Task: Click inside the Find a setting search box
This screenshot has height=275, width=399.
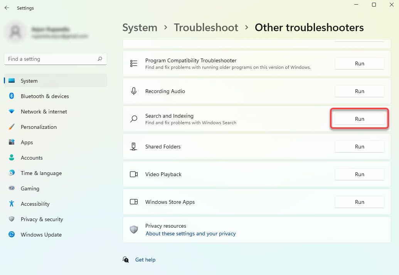Action: coord(55,59)
